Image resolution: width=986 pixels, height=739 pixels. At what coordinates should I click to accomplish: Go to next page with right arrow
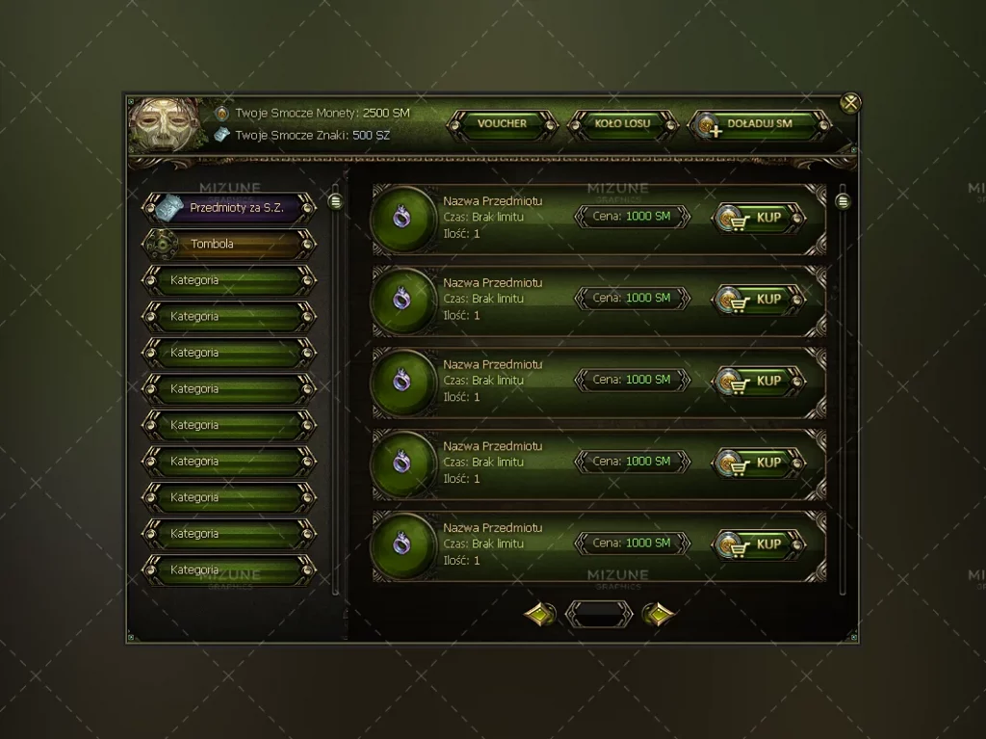(658, 614)
